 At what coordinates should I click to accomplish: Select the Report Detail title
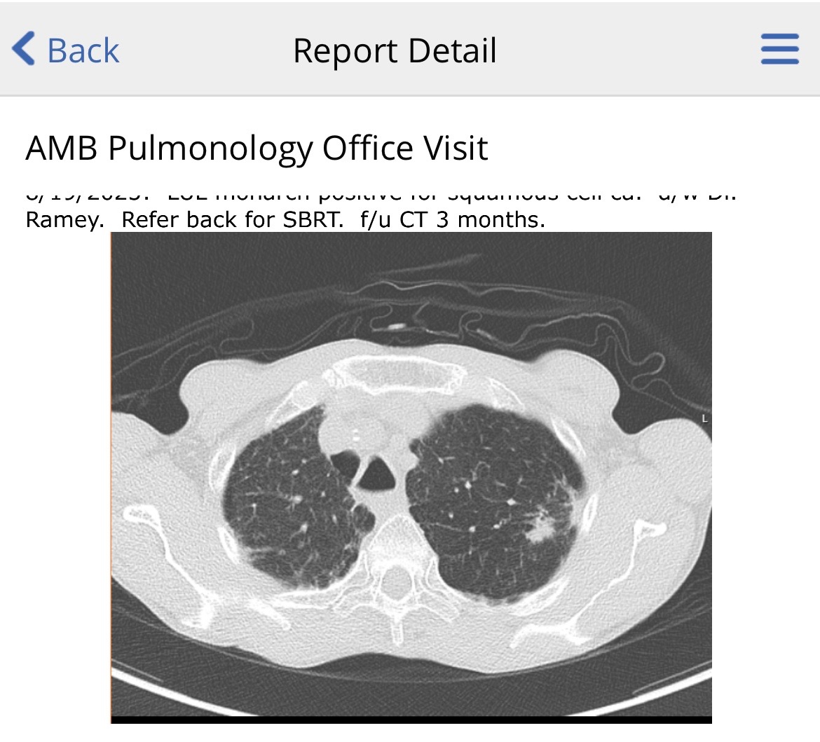[x=395, y=50]
